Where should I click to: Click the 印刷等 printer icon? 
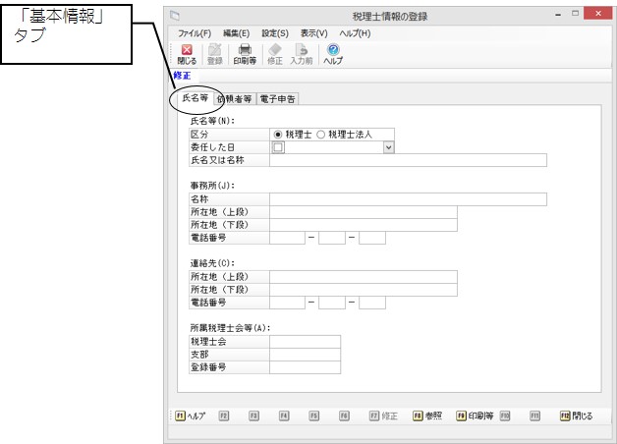point(245,53)
